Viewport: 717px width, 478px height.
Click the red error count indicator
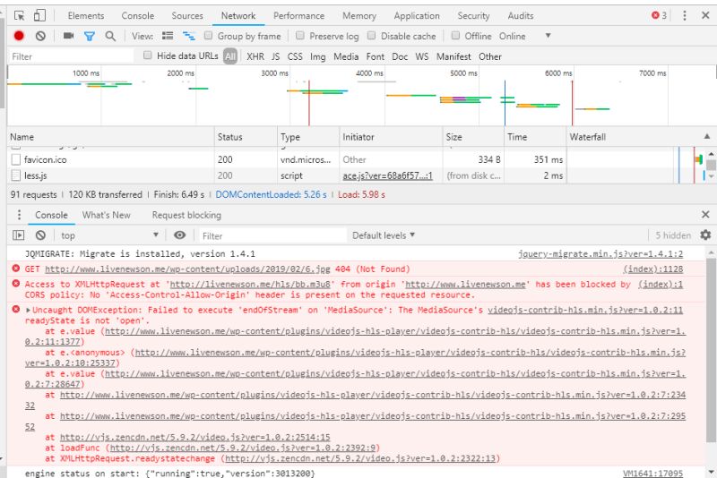pyautogui.click(x=659, y=15)
